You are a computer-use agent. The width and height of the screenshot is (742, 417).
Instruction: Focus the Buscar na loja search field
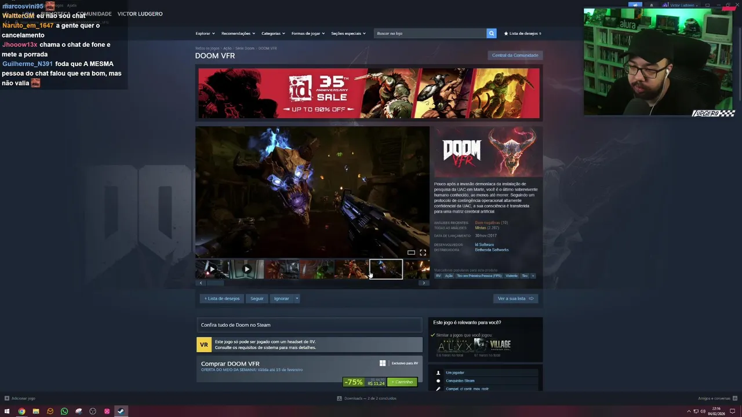430,34
